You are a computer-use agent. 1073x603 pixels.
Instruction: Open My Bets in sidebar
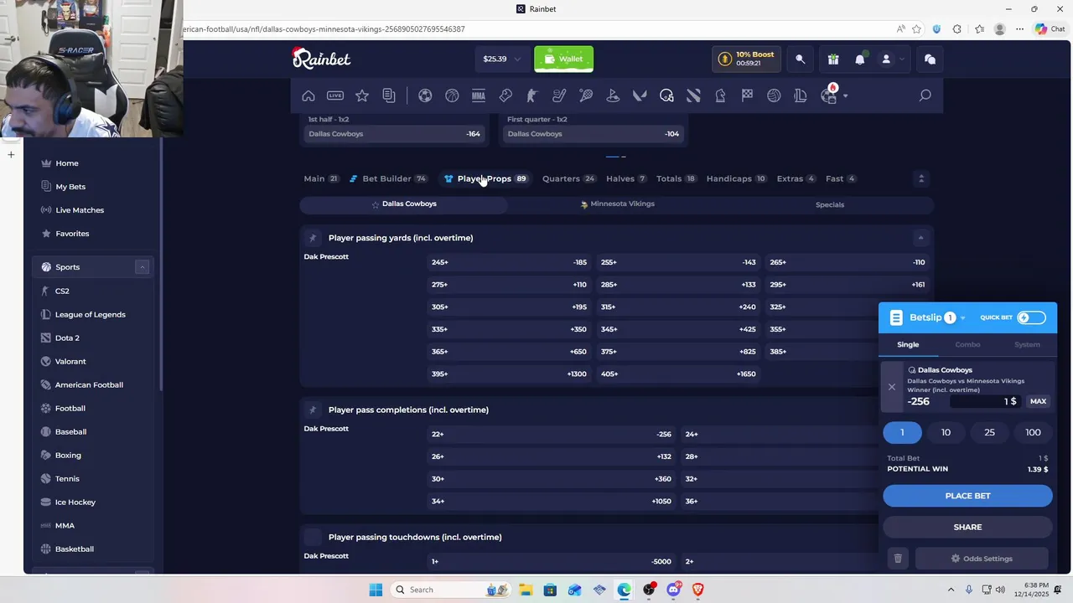[70, 187]
